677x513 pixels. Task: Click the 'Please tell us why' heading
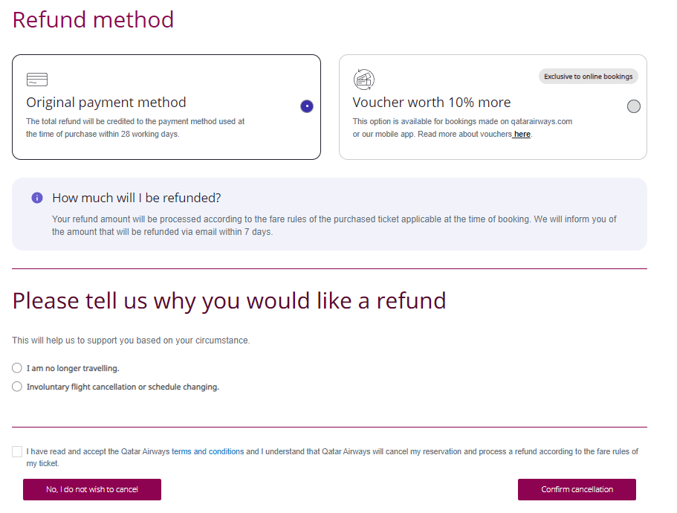click(x=229, y=300)
